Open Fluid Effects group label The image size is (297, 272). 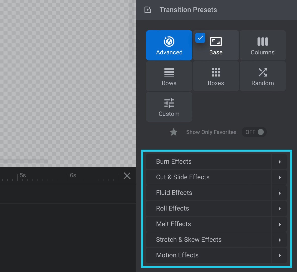click(x=174, y=193)
